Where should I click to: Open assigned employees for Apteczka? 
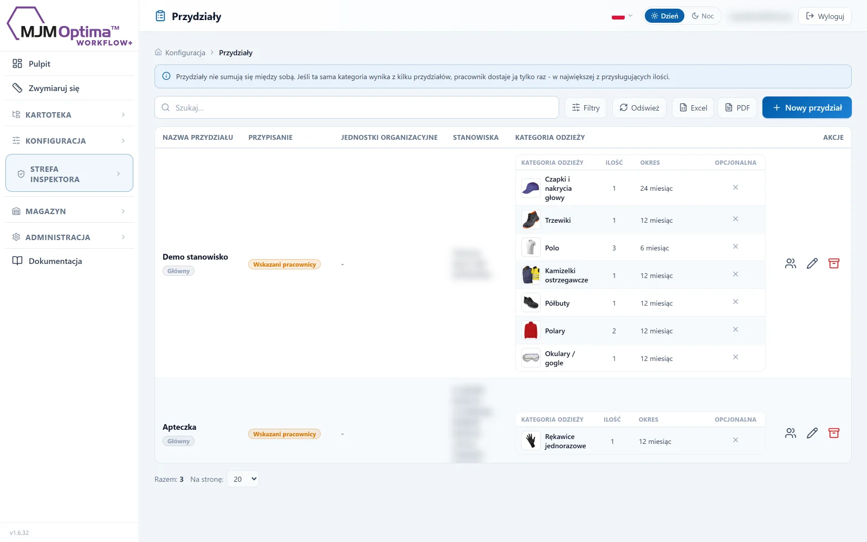point(791,433)
